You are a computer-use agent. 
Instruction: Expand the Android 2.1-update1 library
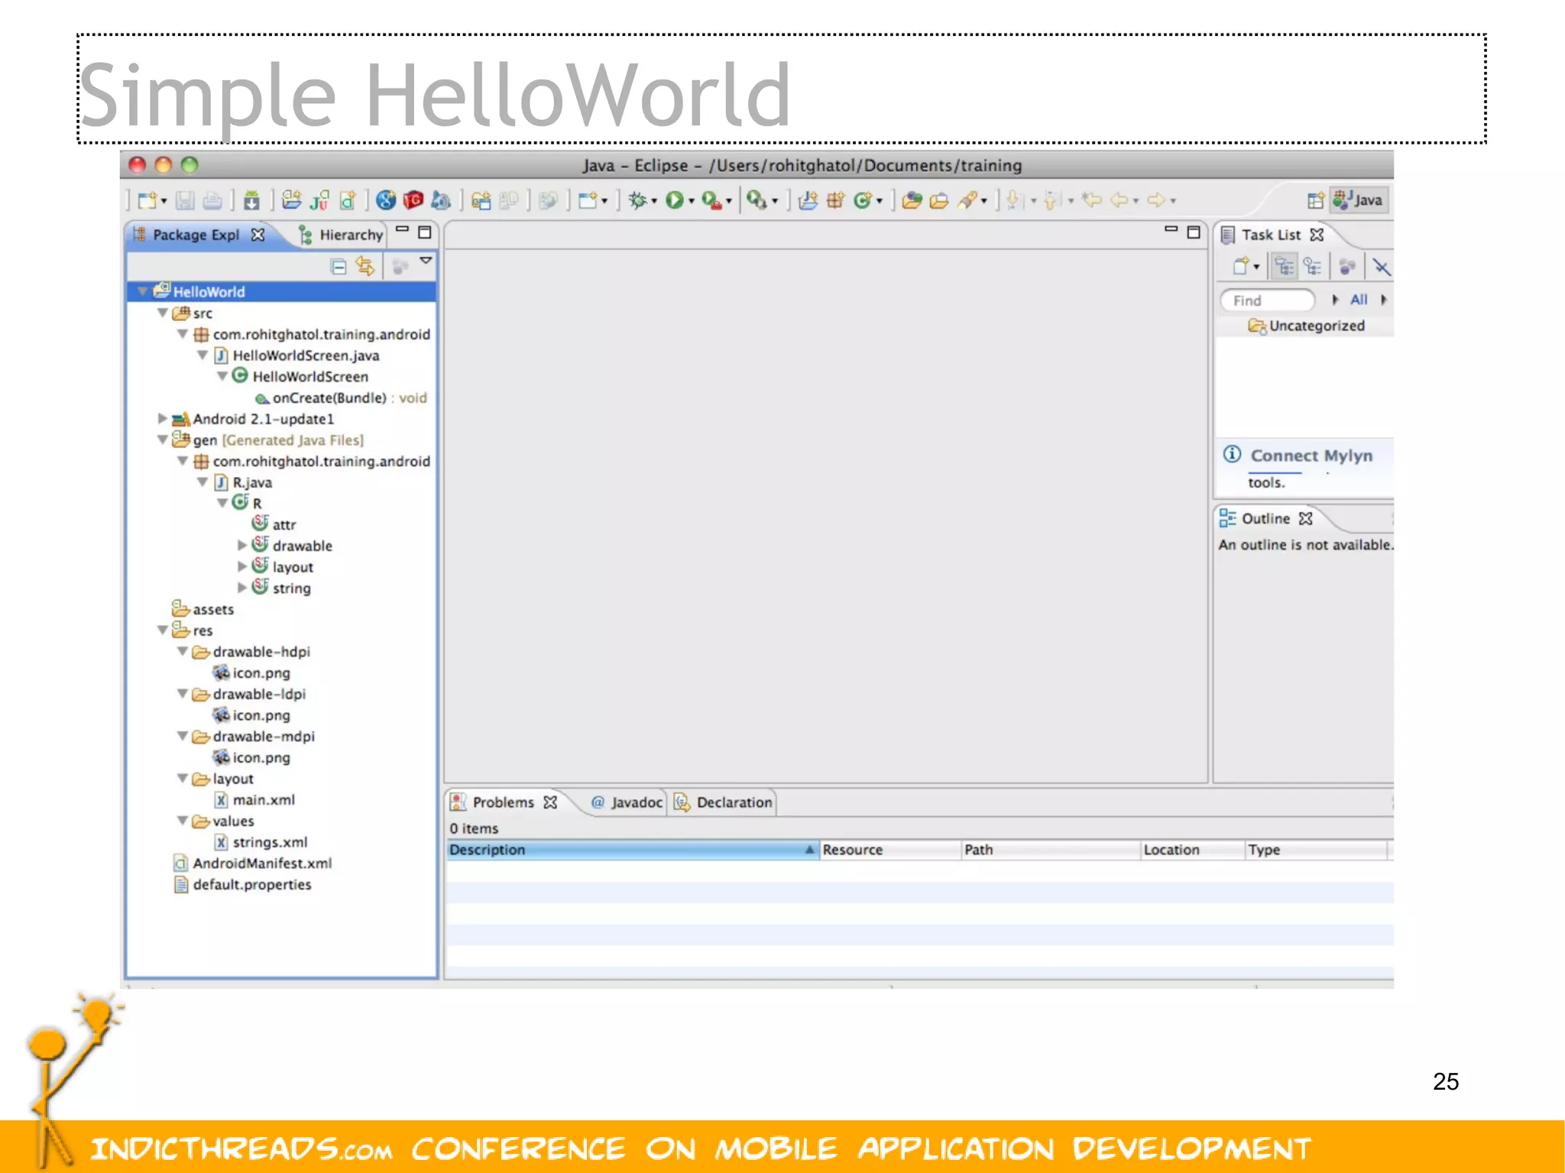162,418
